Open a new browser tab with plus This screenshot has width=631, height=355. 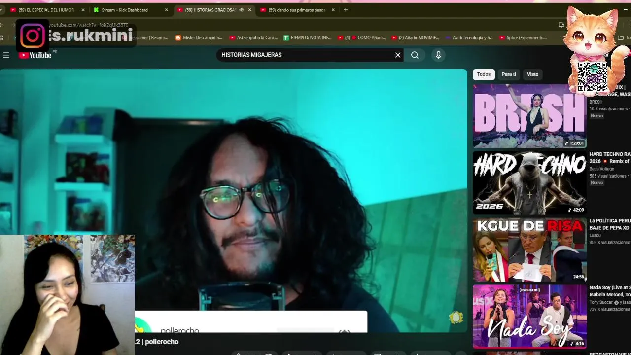click(346, 10)
